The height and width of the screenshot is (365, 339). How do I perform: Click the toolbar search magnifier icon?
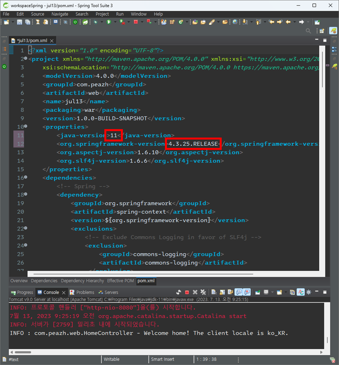tap(308, 31)
